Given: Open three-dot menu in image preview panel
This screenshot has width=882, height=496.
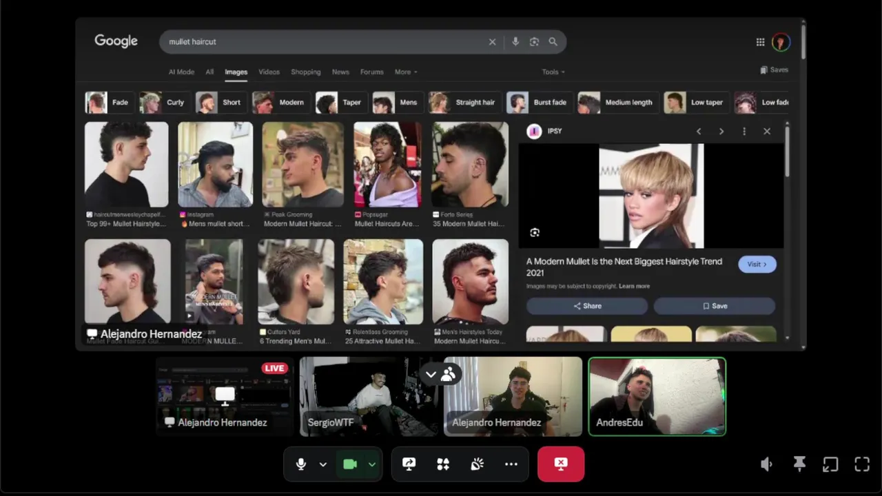Looking at the screenshot, I should (744, 131).
